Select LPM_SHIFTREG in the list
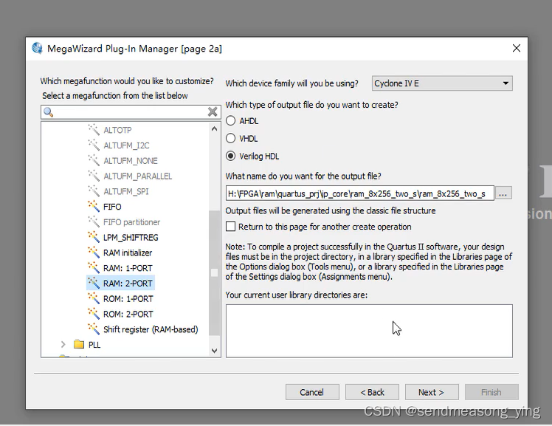552x426 pixels. pos(131,238)
